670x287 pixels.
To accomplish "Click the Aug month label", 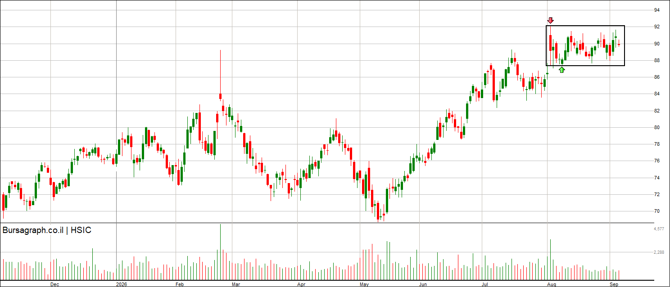I will pyautogui.click(x=551, y=284).
